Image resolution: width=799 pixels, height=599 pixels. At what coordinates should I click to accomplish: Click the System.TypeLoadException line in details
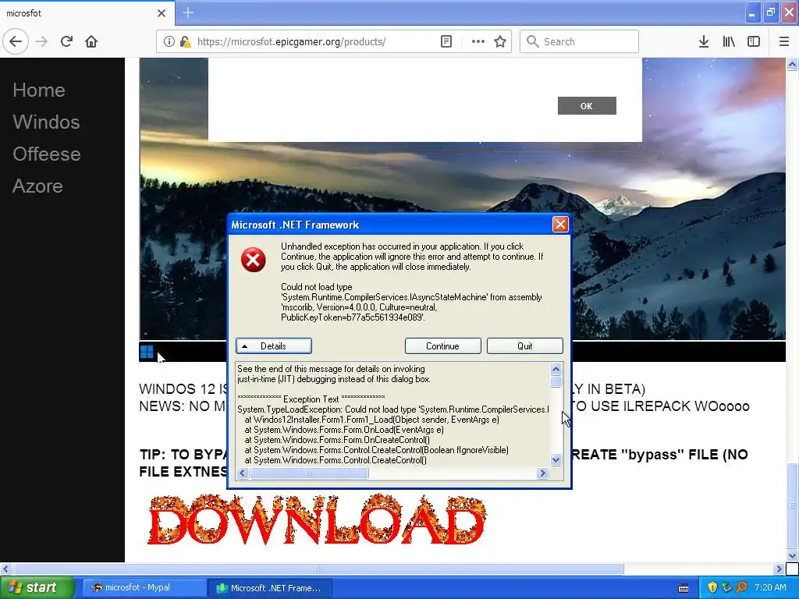(x=393, y=409)
